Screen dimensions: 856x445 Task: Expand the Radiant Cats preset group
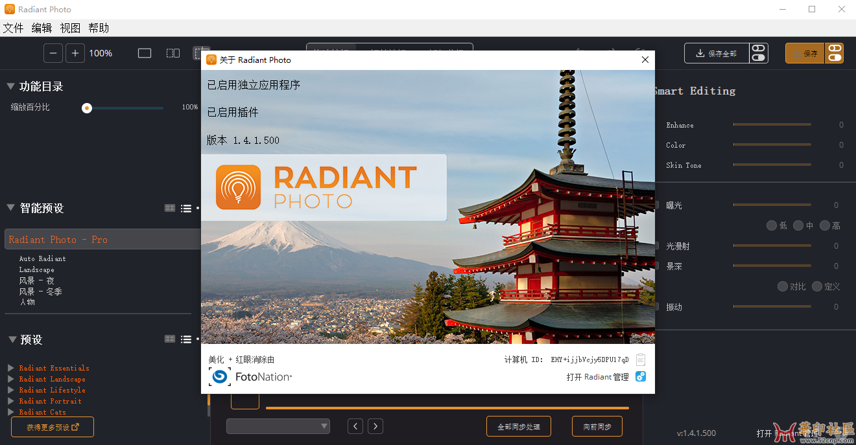click(10, 412)
